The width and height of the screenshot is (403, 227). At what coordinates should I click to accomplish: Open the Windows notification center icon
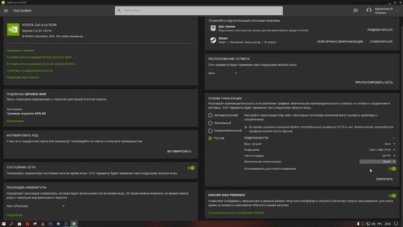click(x=396, y=224)
